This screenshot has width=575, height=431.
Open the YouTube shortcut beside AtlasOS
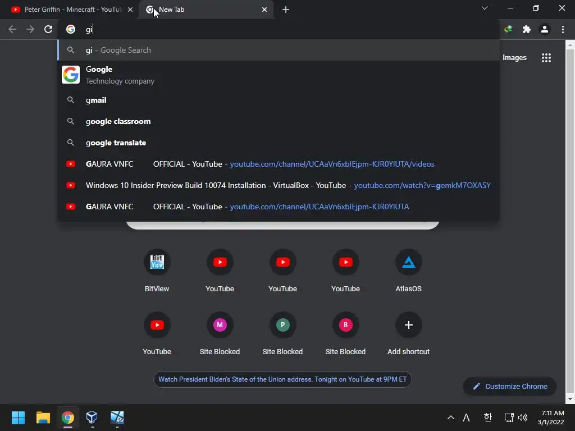tap(345, 270)
